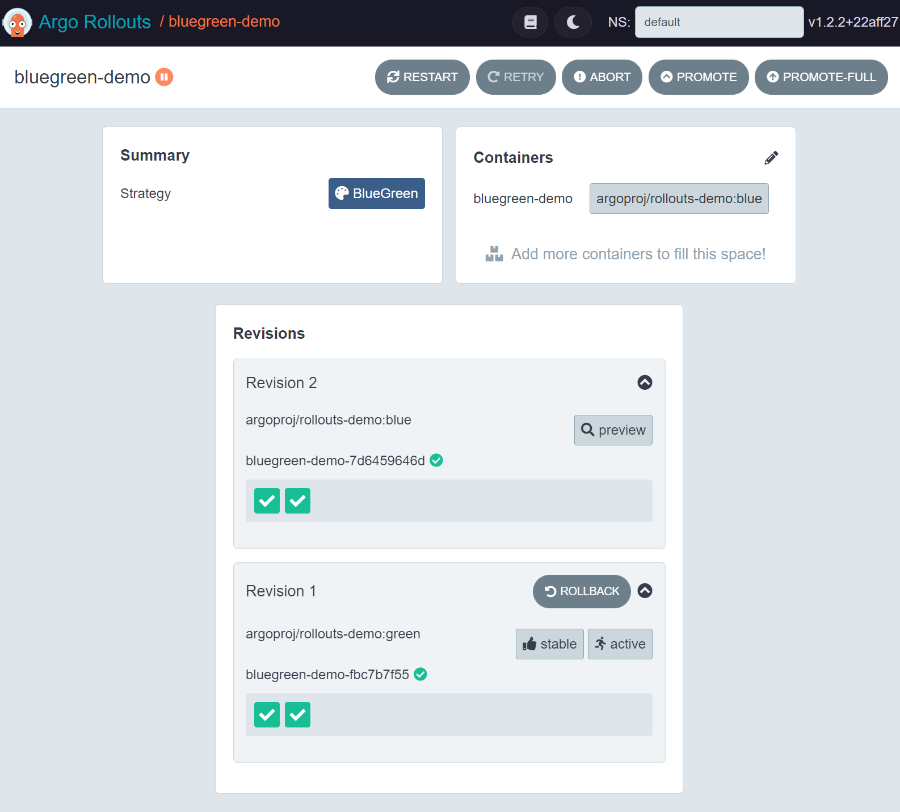Click the bluegreen-demo-7d6459646d replica set name

pos(335,461)
